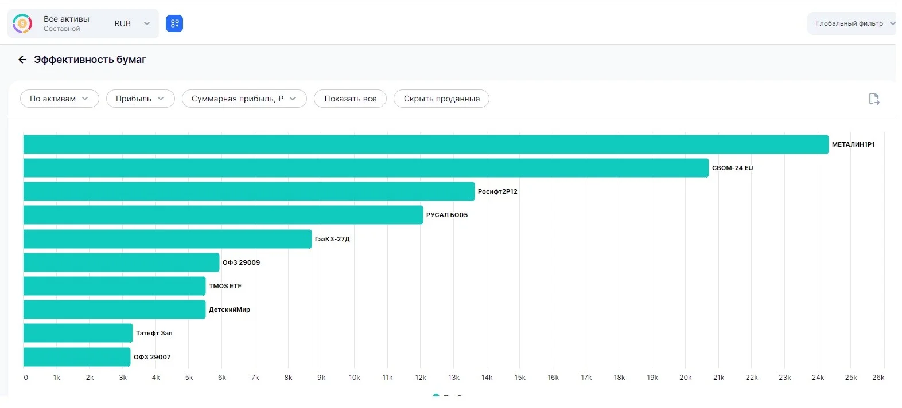Click the РУСАЛ БО05 bar
The image size is (902, 408).
pyautogui.click(x=223, y=215)
